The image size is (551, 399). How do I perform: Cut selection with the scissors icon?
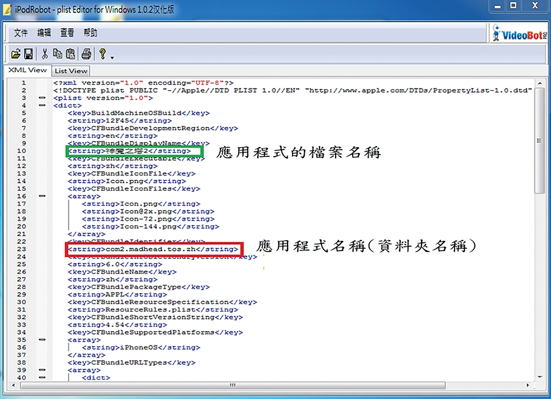[x=45, y=54]
